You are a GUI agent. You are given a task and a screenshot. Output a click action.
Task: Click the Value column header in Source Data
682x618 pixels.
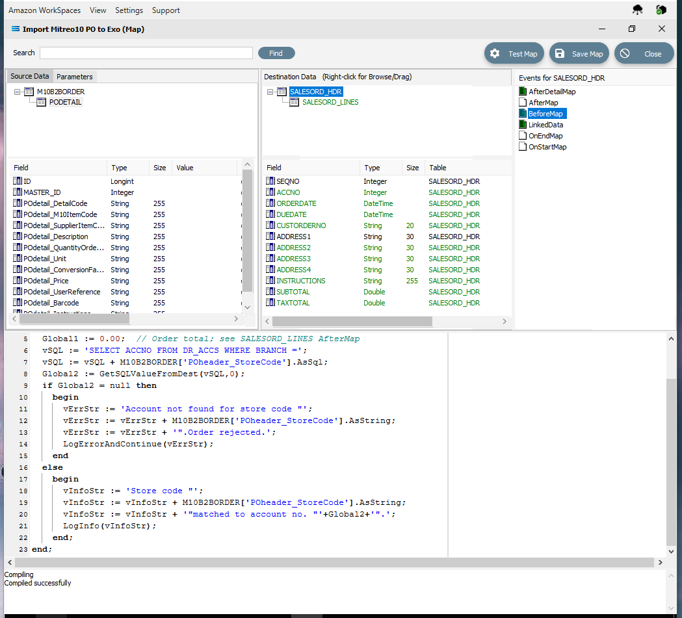[x=204, y=168]
